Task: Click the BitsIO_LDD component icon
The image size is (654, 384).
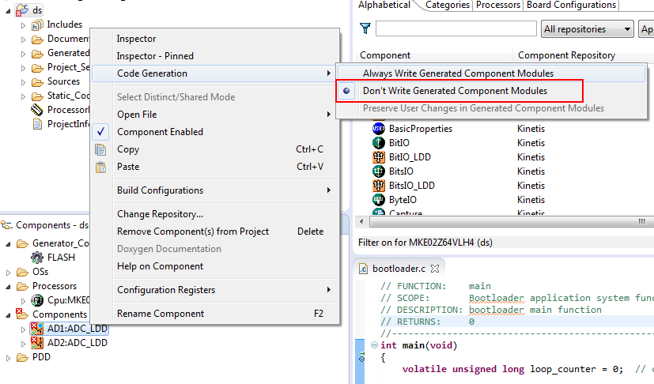Action: [x=379, y=186]
